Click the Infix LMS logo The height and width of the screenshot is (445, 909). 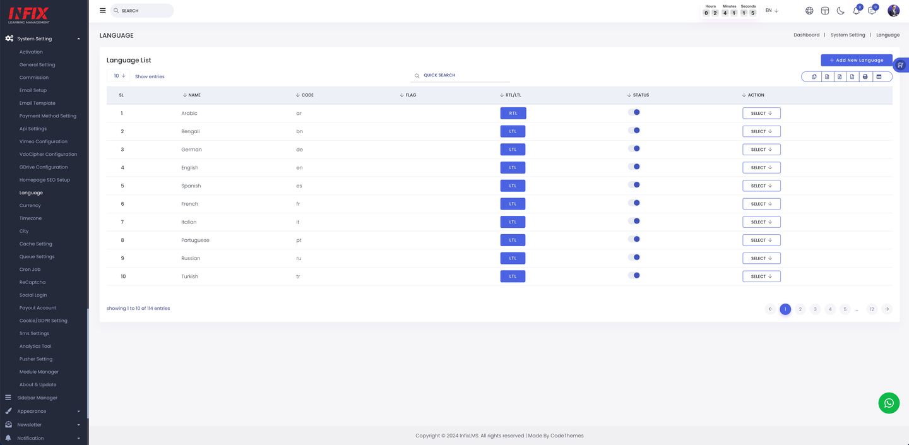click(x=28, y=15)
